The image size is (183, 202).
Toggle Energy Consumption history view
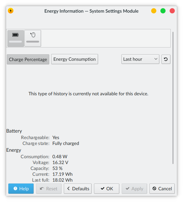click(x=75, y=59)
